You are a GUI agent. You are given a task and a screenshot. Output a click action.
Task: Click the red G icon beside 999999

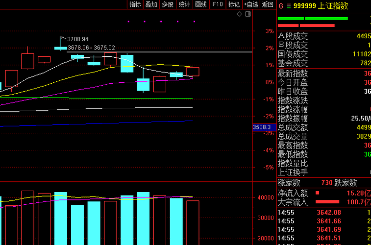(281, 6)
